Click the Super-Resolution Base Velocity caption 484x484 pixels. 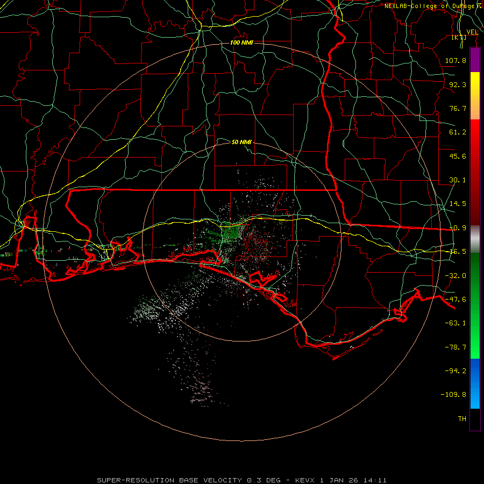241,480
